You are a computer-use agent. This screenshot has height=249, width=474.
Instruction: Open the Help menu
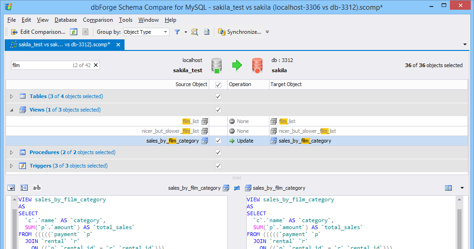click(170, 20)
